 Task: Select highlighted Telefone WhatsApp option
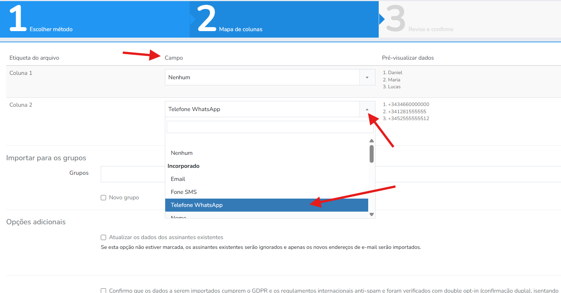point(267,205)
